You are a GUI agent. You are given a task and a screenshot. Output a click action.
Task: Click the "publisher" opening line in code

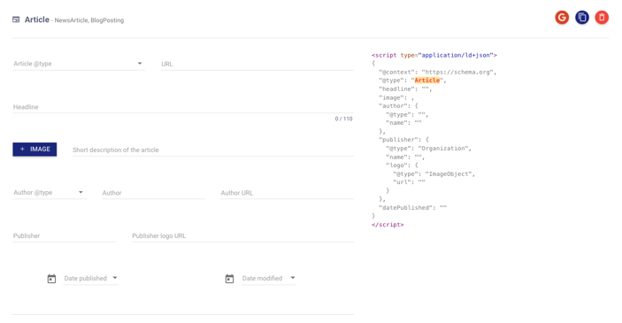coord(403,140)
